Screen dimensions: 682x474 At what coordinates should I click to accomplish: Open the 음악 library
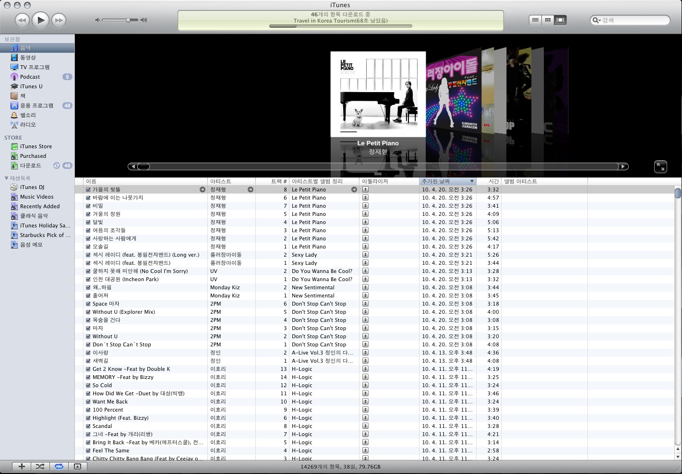37,48
